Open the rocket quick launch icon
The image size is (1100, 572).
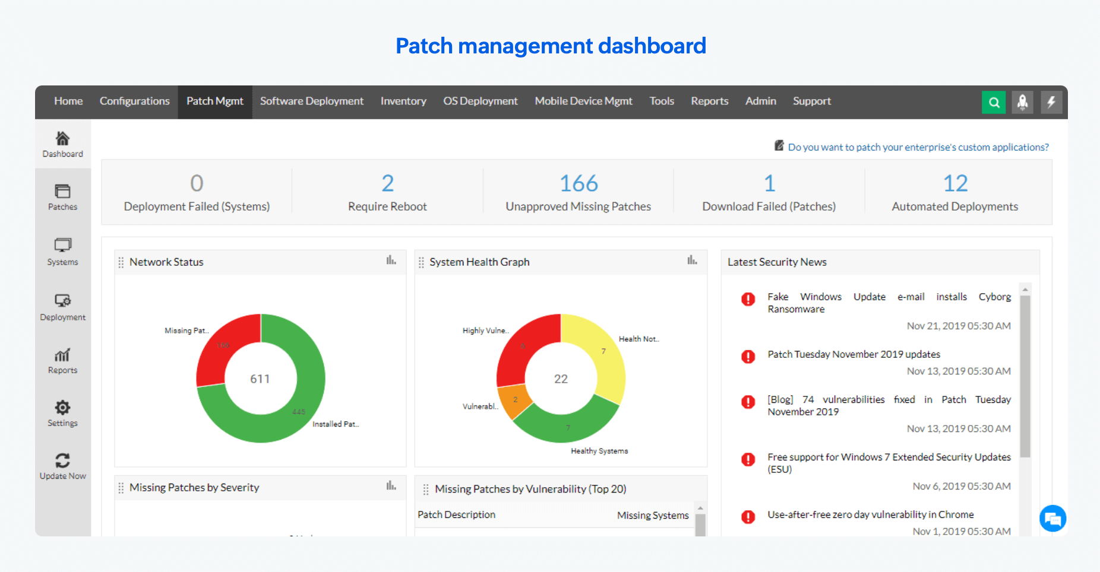point(1022,102)
